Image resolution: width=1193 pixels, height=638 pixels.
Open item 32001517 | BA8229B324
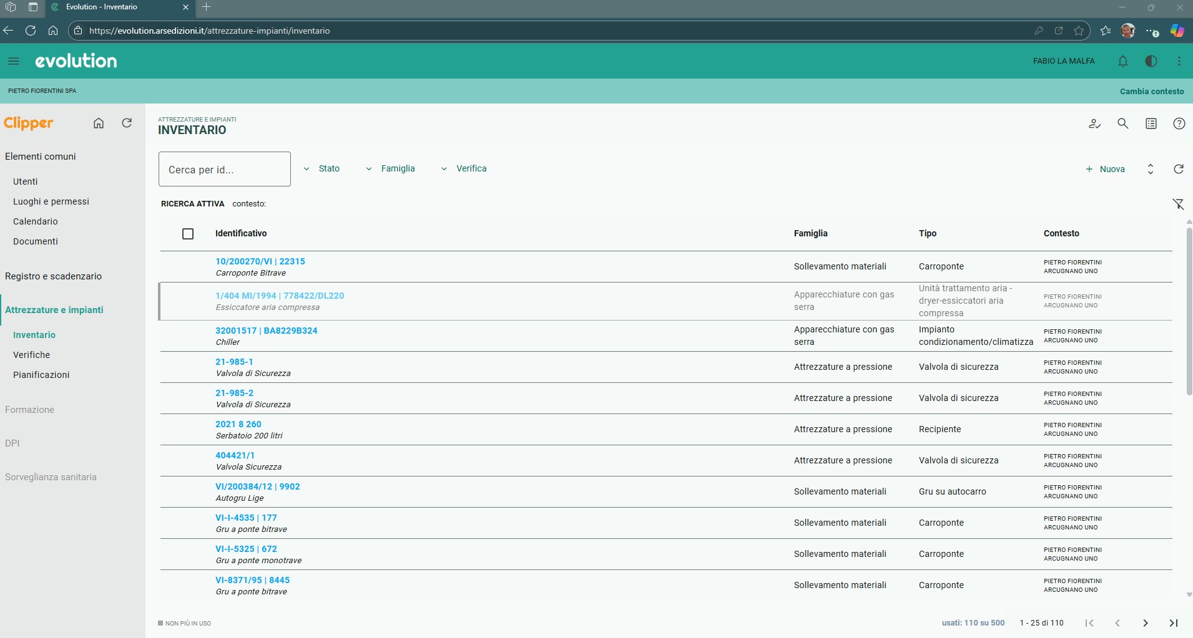[x=267, y=331]
